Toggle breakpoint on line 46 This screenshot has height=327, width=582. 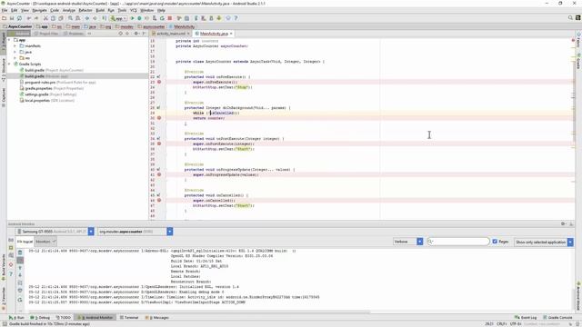pyautogui.click(x=159, y=200)
